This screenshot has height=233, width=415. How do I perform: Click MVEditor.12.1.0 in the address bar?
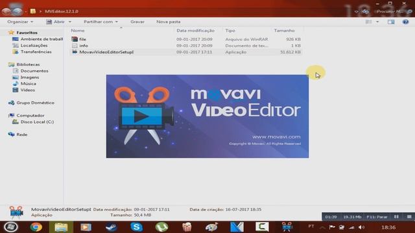pos(62,12)
